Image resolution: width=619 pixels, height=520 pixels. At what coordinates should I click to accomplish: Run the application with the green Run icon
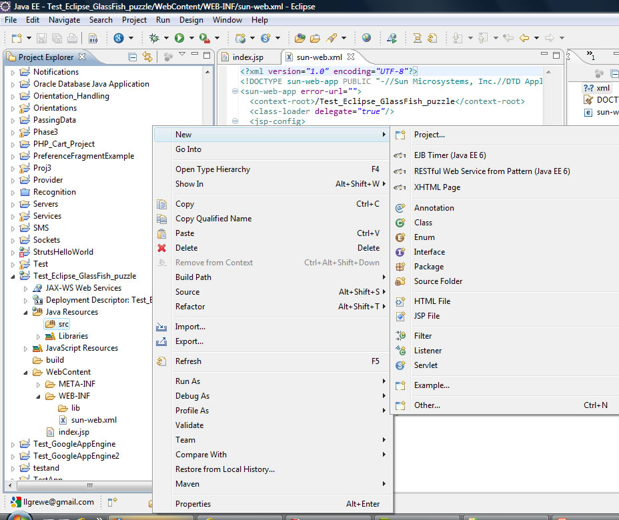pyautogui.click(x=180, y=38)
